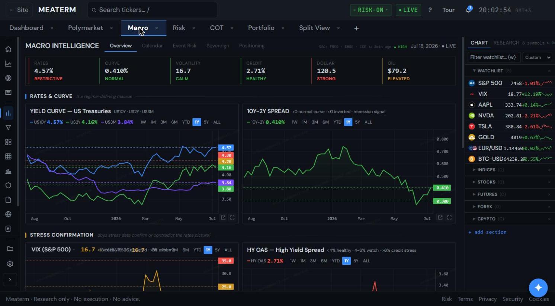
Task: Select the NVDA watchlist row
Action: tap(510, 115)
